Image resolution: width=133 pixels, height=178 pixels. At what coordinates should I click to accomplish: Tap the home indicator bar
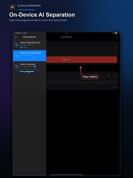click(x=66, y=175)
